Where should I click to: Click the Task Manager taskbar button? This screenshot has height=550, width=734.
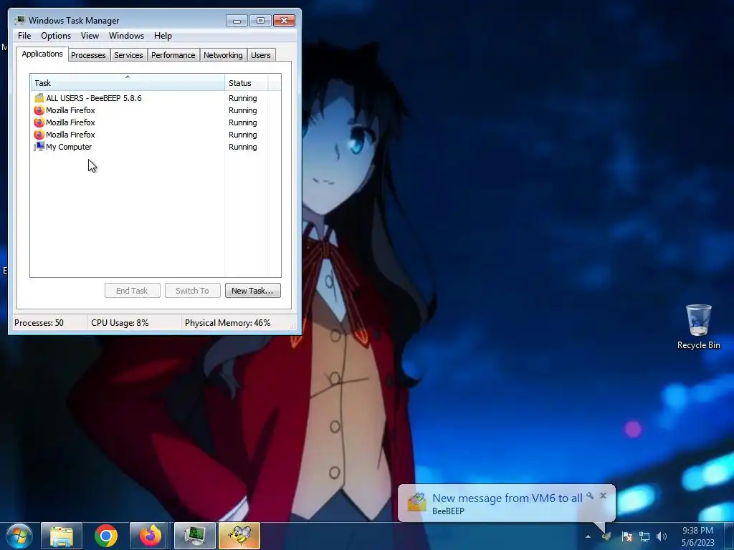tap(195, 536)
